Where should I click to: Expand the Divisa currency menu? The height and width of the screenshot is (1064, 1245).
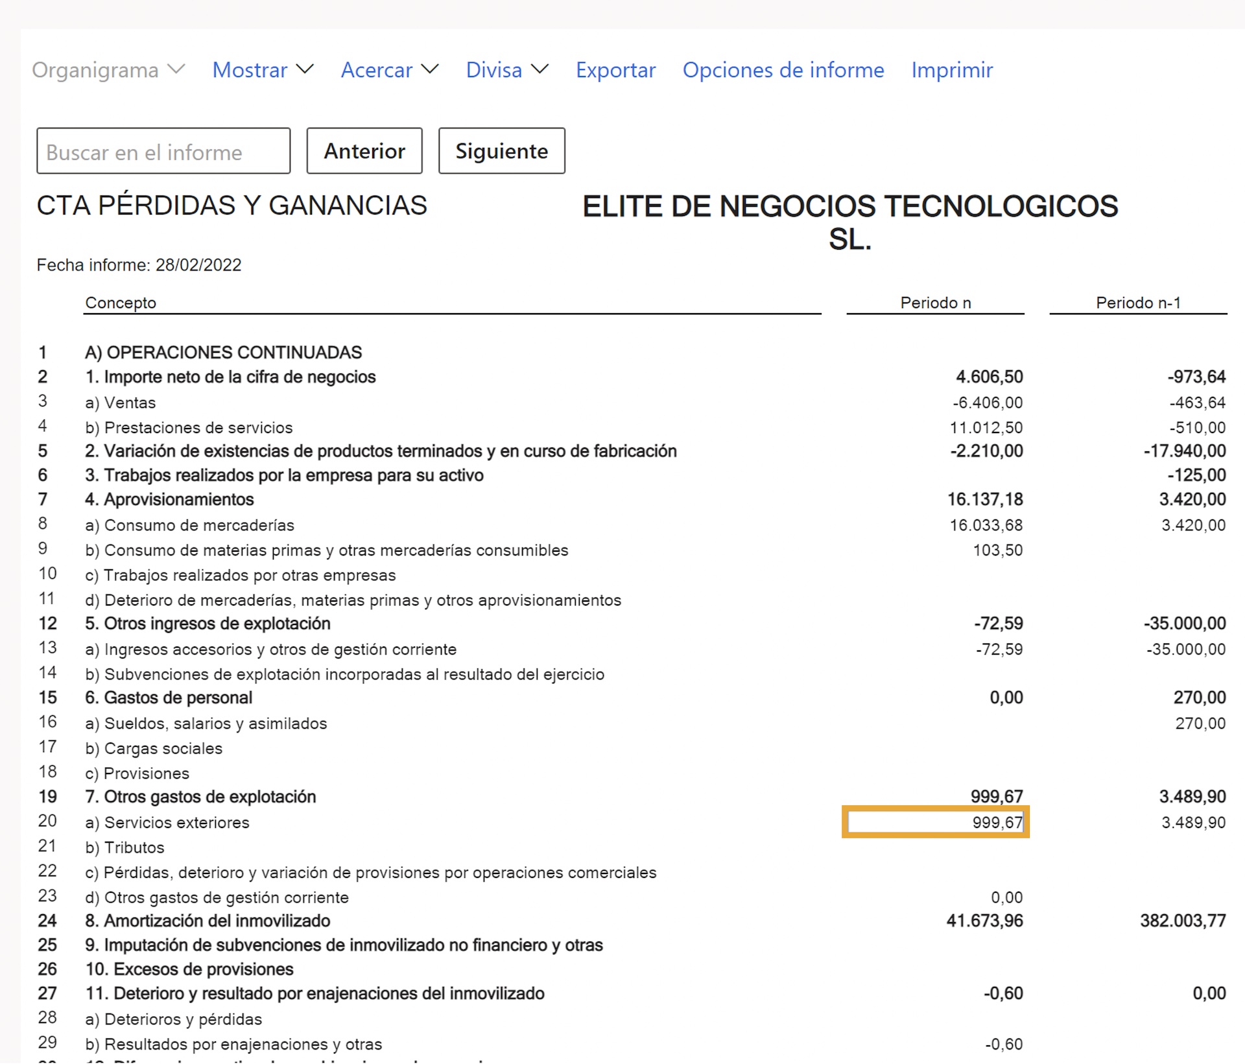pyautogui.click(x=507, y=70)
